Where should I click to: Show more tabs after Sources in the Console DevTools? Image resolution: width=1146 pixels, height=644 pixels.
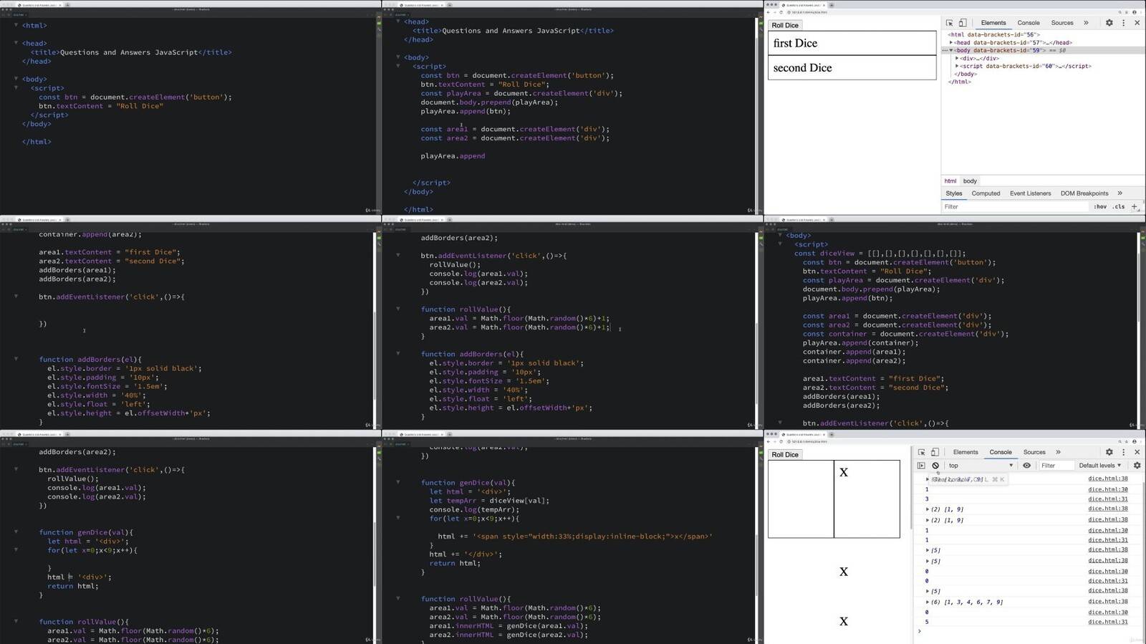1058,452
